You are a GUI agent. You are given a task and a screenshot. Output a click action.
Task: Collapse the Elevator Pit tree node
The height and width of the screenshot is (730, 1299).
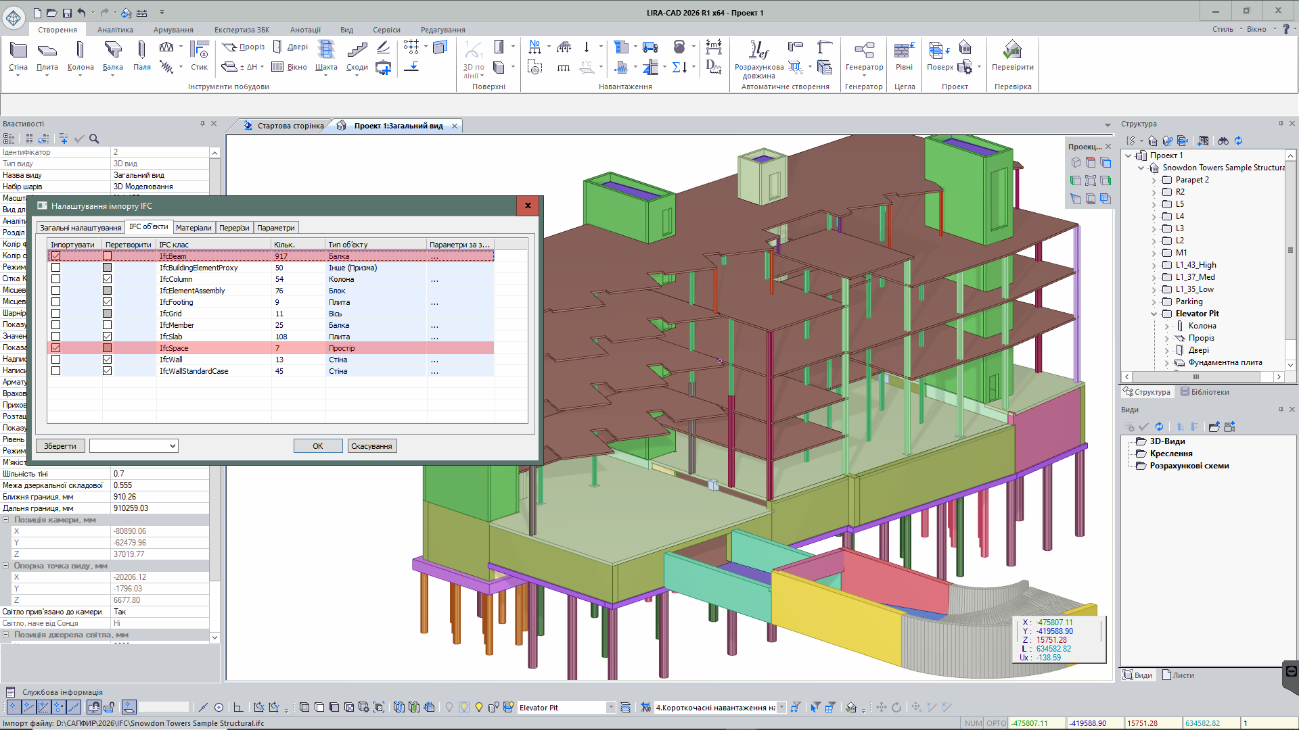coord(1154,314)
